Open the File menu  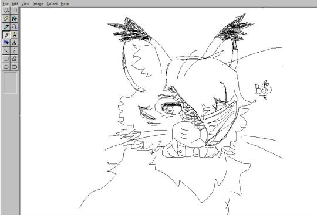tap(5, 4)
